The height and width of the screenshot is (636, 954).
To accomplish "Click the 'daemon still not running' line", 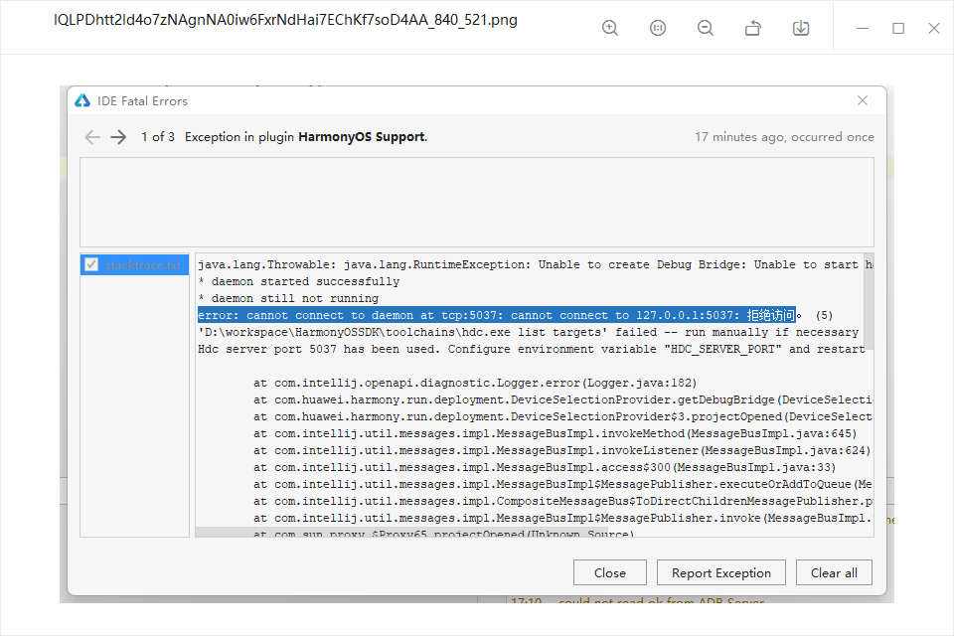I will pyautogui.click(x=288, y=299).
